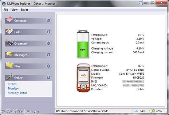Click the Messages envelope icon

pos(10,54)
